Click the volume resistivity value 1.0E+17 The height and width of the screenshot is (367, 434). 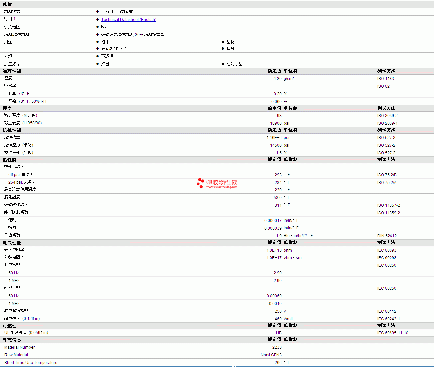[274, 258]
